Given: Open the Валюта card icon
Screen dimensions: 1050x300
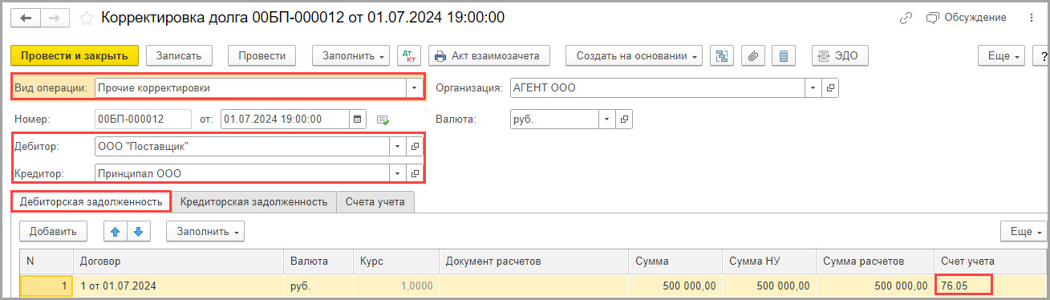Looking at the screenshot, I should (625, 119).
